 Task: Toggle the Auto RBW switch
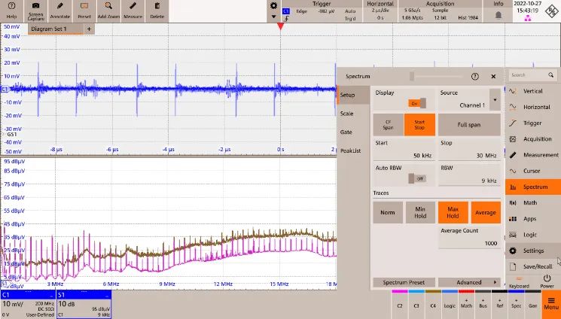click(x=416, y=178)
